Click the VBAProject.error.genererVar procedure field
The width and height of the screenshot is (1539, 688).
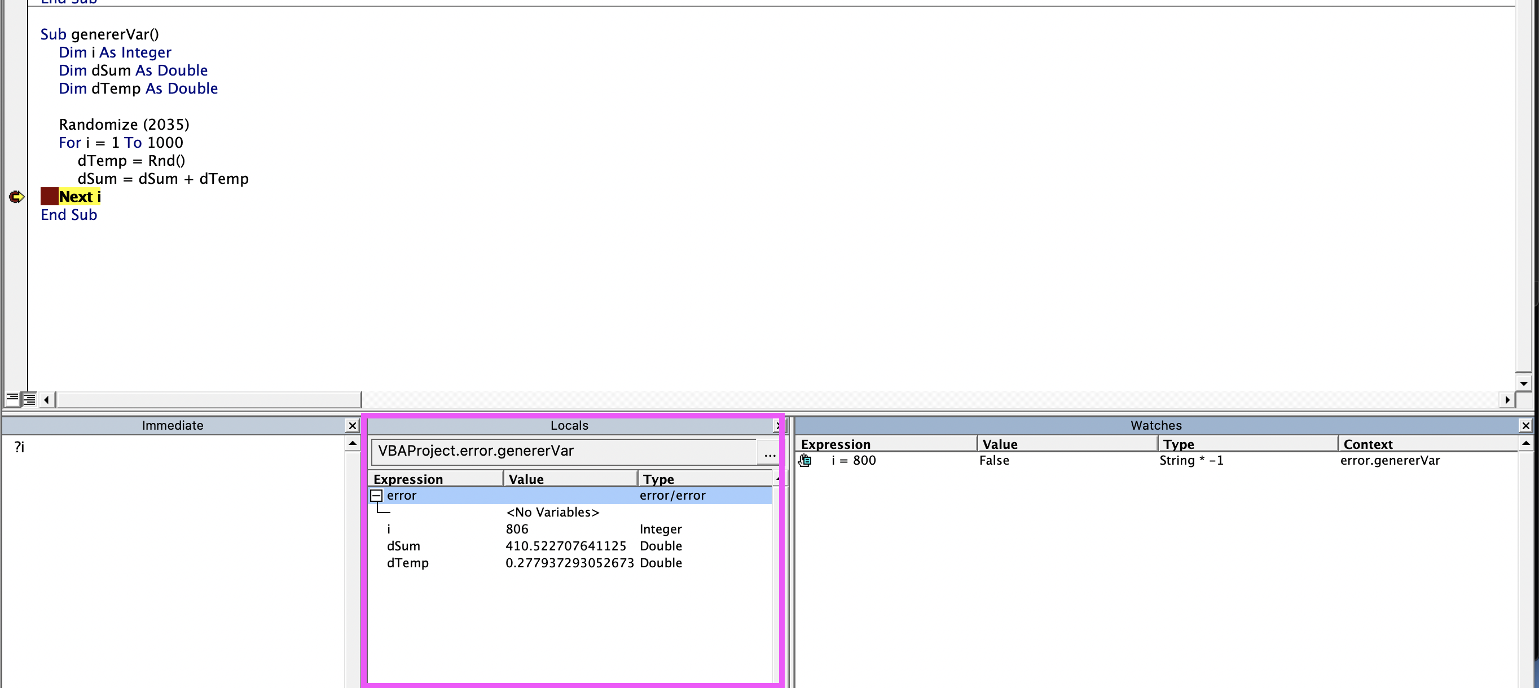coord(564,452)
